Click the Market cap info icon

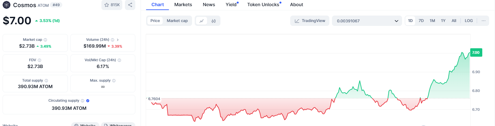(x=45, y=40)
